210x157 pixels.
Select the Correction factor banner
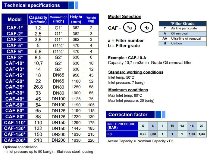click(129, 114)
